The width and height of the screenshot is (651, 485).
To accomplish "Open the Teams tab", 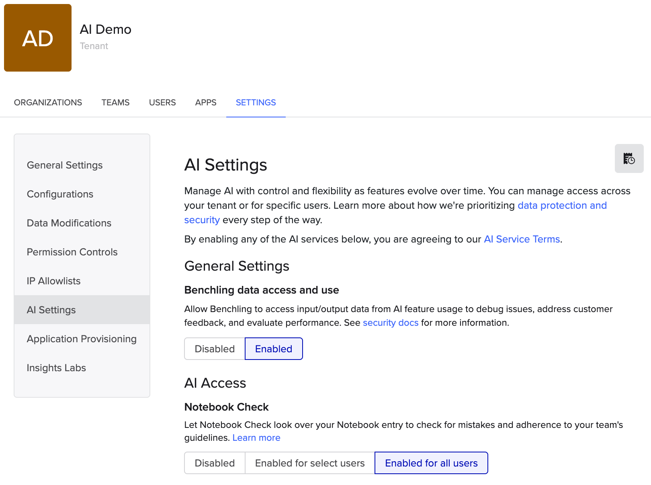I will point(115,103).
